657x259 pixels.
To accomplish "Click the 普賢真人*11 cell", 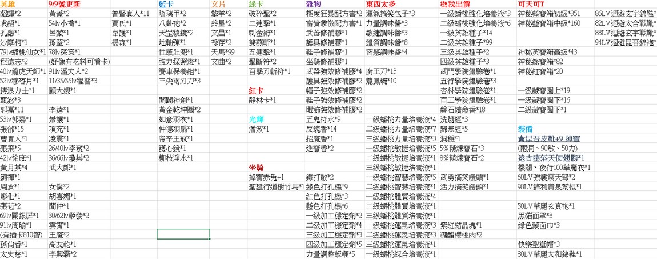I will click(131, 13).
